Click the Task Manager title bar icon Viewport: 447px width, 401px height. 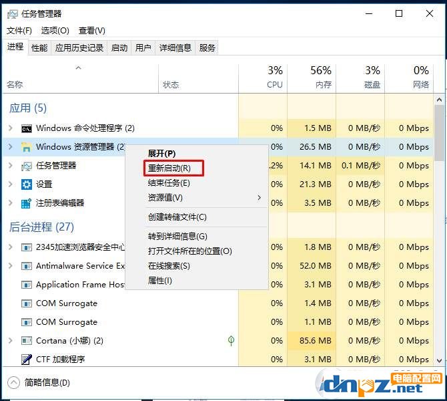click(x=12, y=14)
